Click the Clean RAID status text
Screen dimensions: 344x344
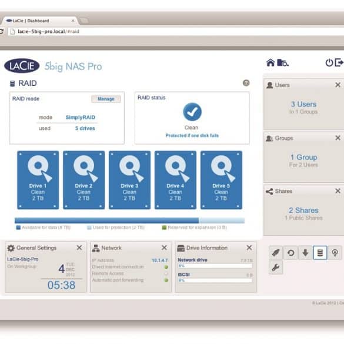(x=191, y=128)
